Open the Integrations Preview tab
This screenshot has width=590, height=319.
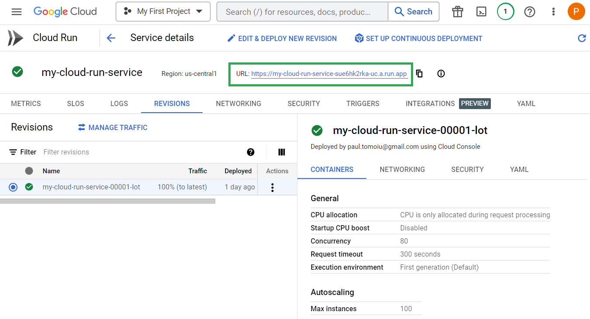[448, 103]
